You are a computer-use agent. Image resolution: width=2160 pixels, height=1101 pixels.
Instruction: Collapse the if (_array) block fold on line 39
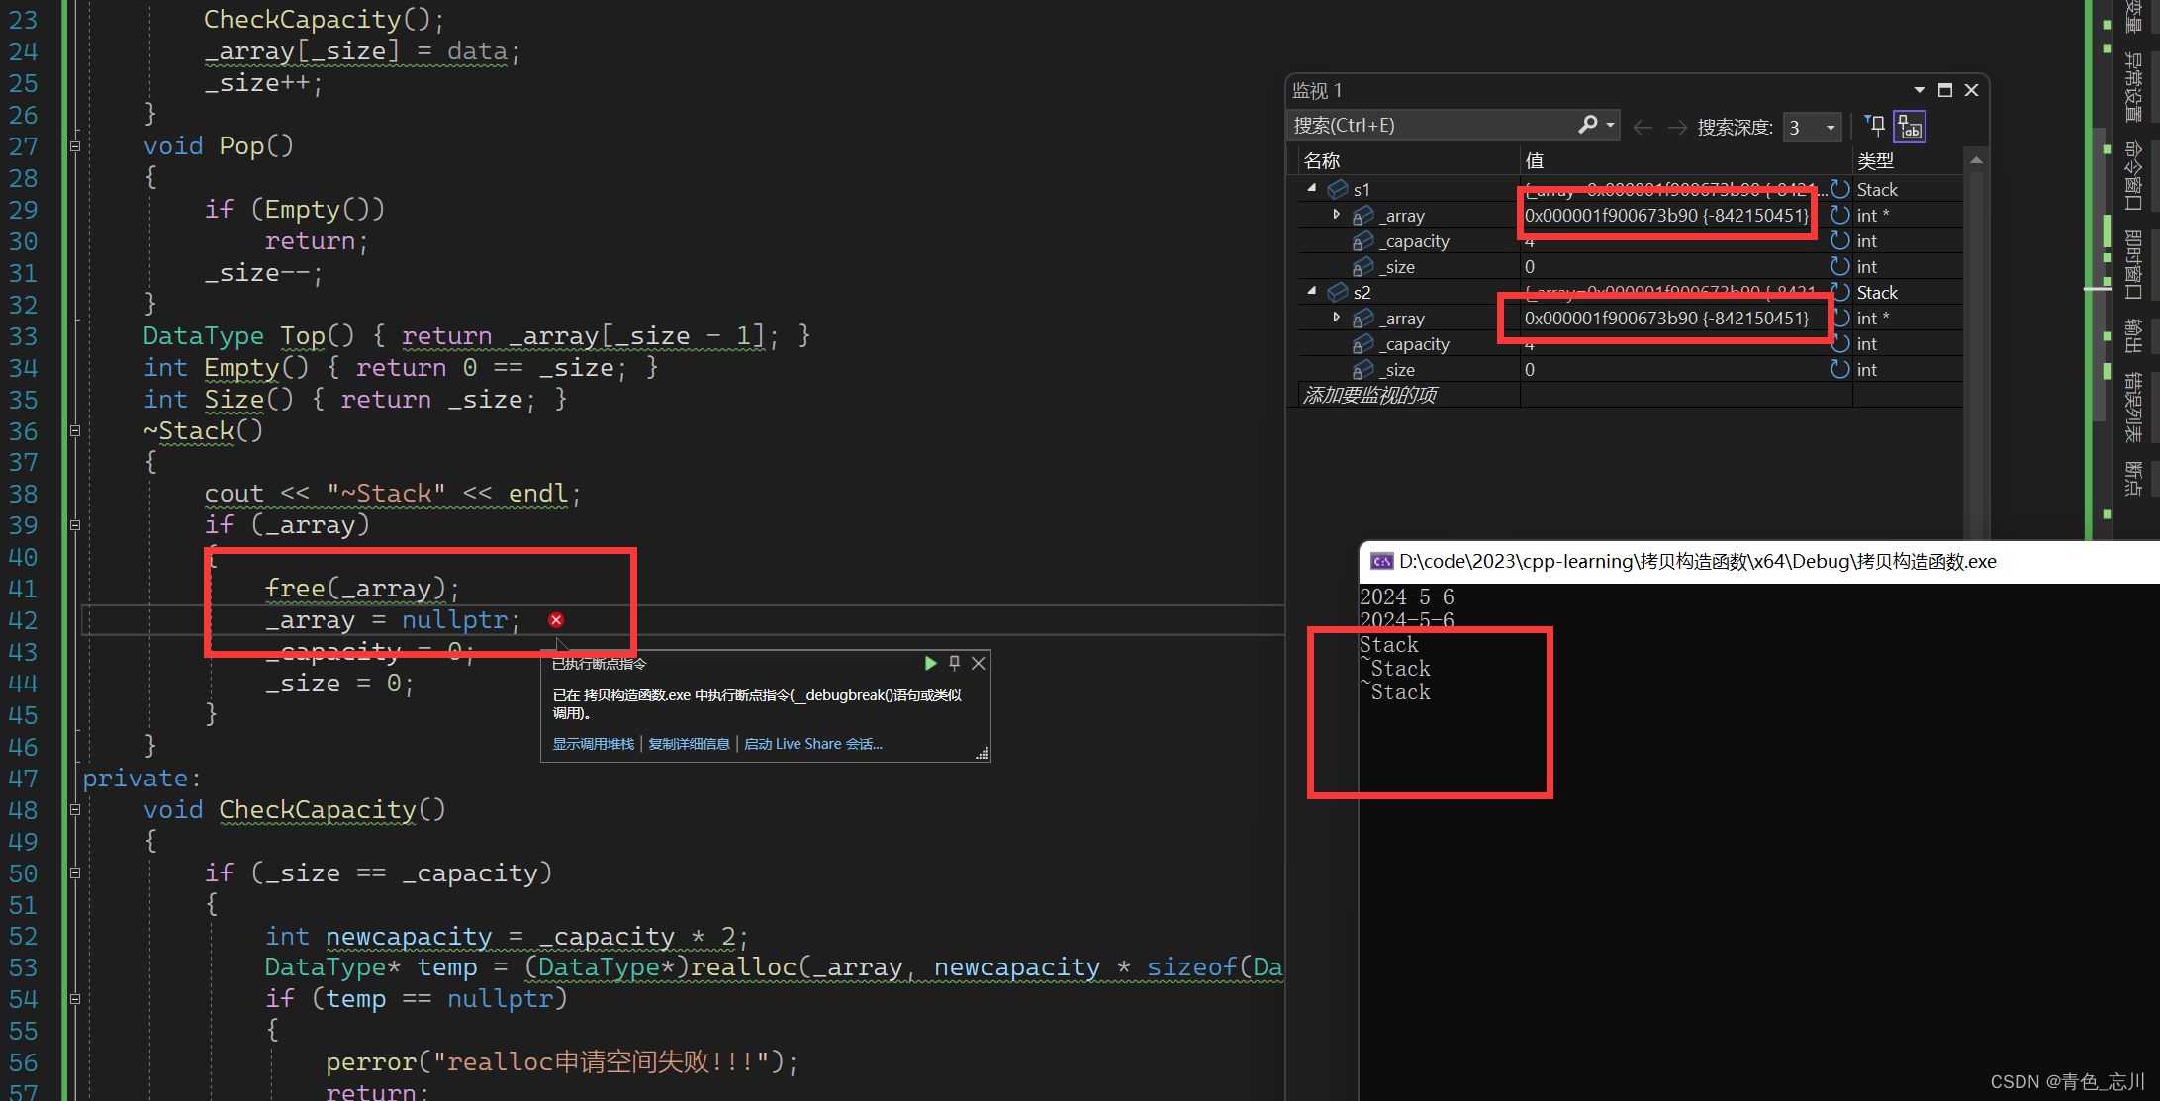75,525
